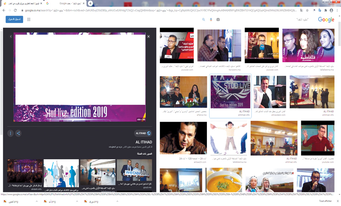The width and height of the screenshot is (341, 206).
Task: Open the result of man's portrait on black
Action: (183, 138)
